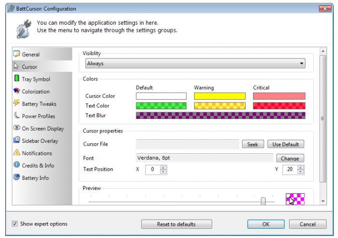Click the Font field showing Verdana, 8pt
338x238 pixels.
[x=204, y=158]
